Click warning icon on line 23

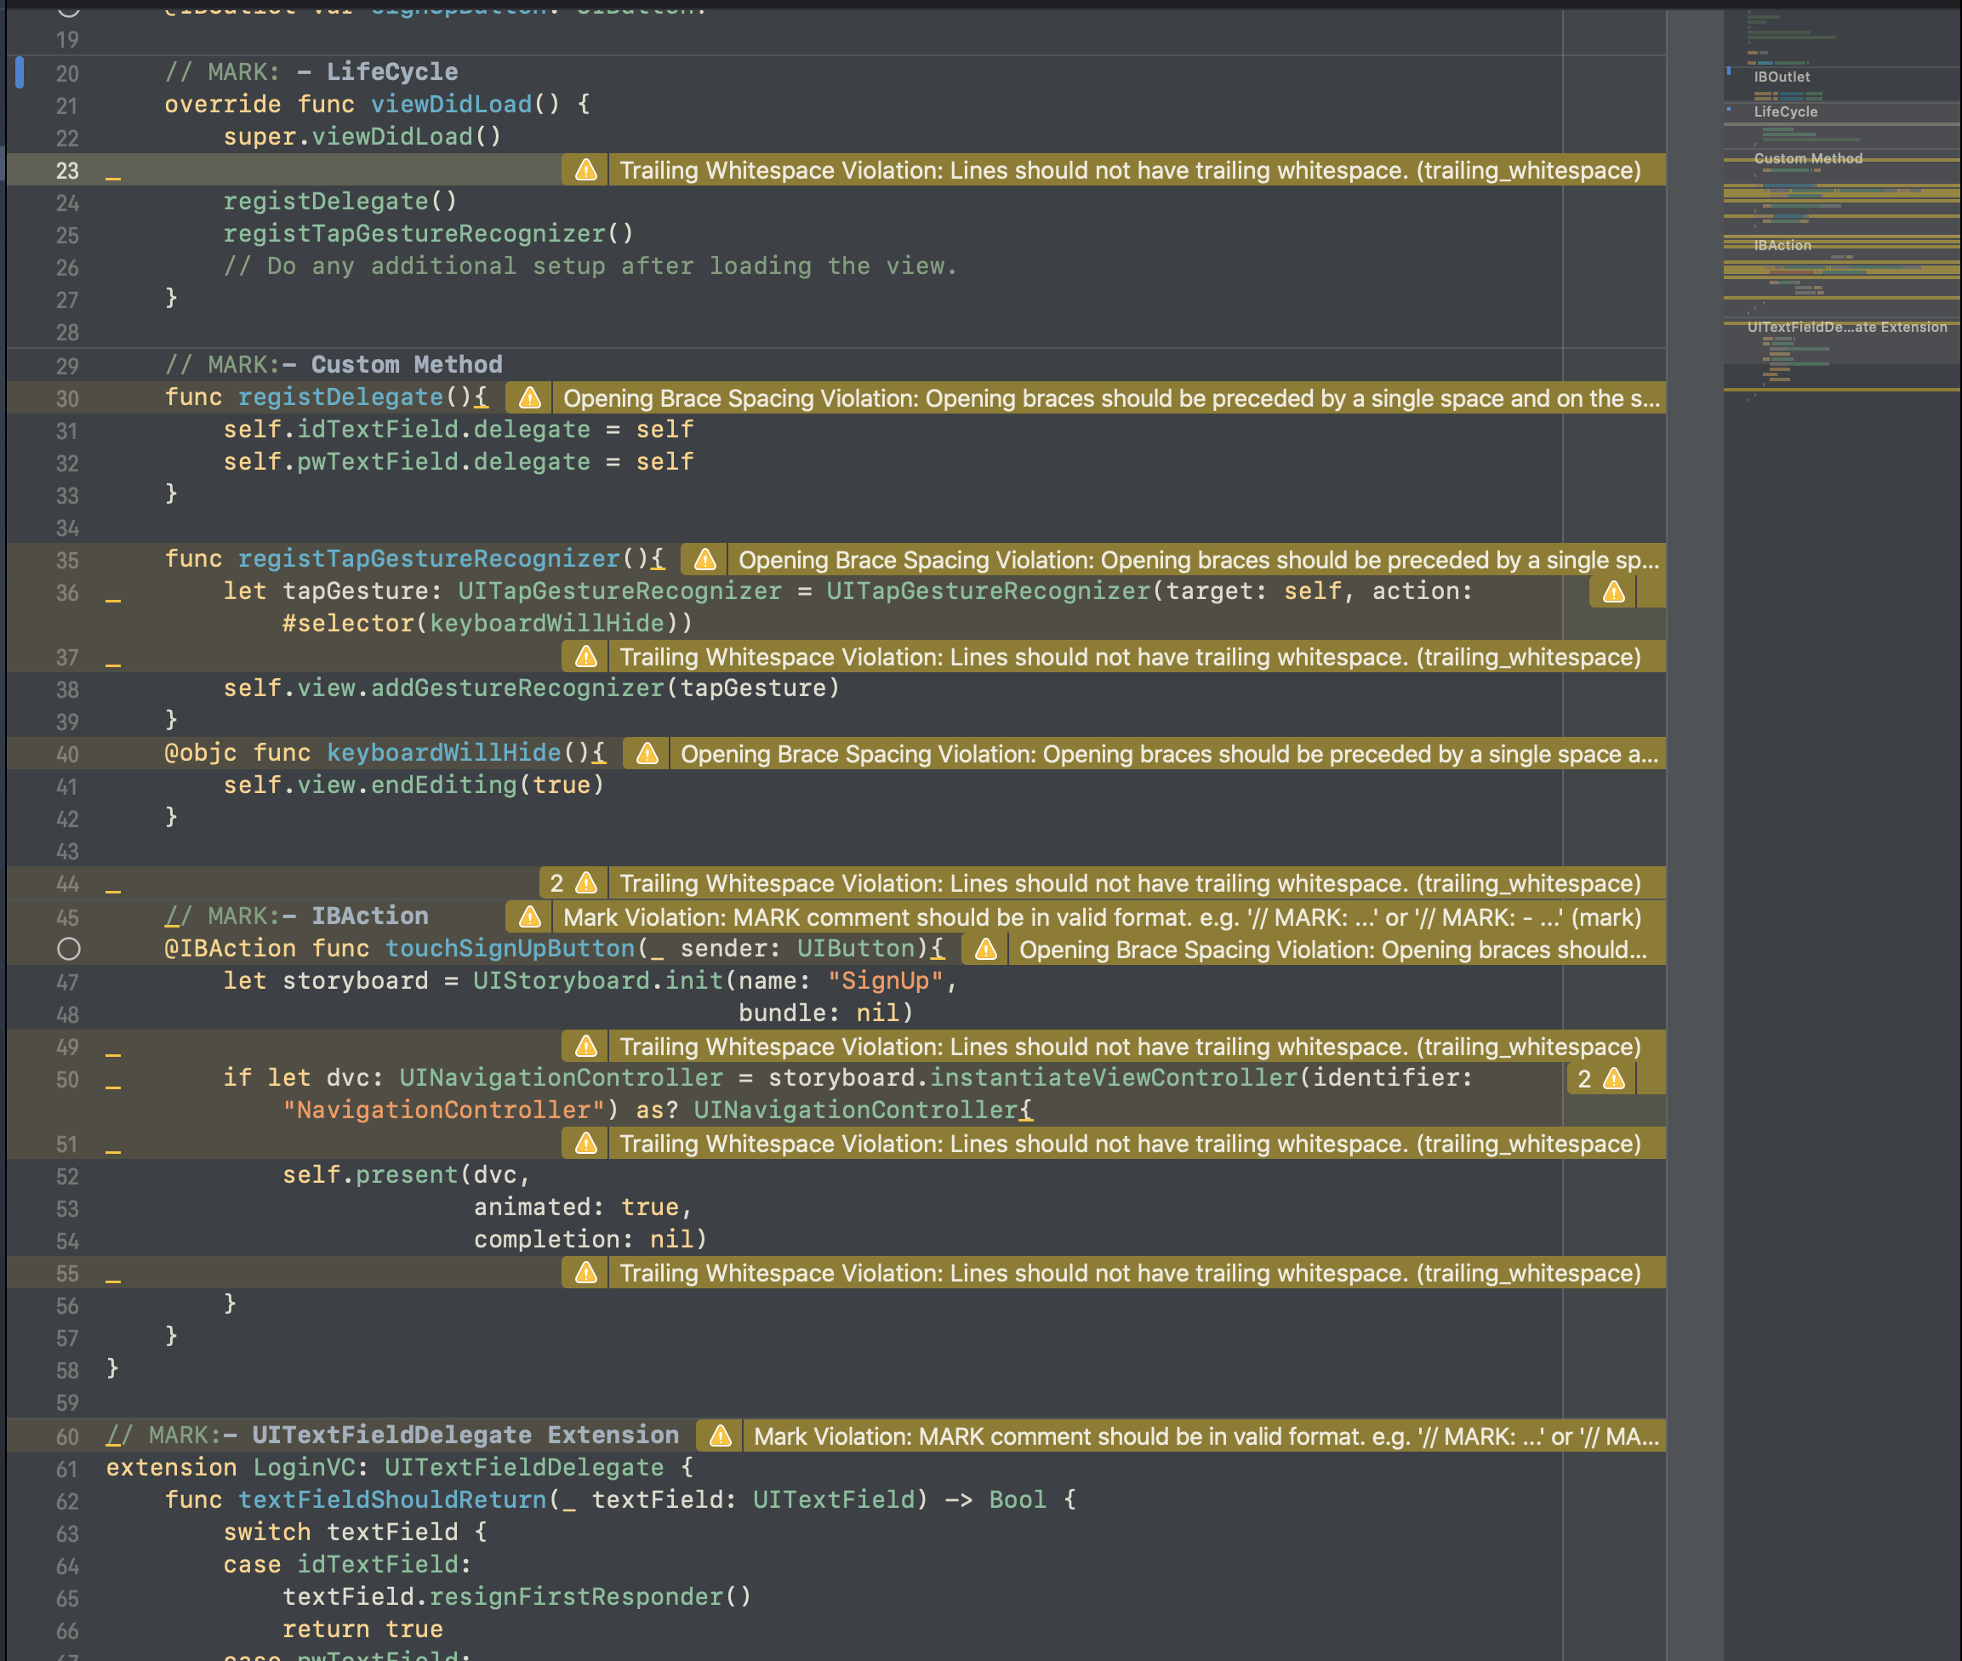click(x=585, y=170)
